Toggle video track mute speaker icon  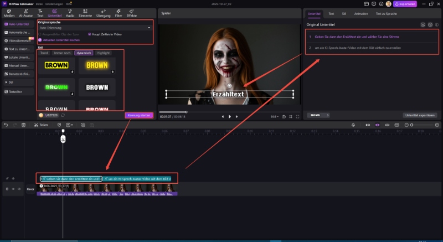(x=19, y=189)
